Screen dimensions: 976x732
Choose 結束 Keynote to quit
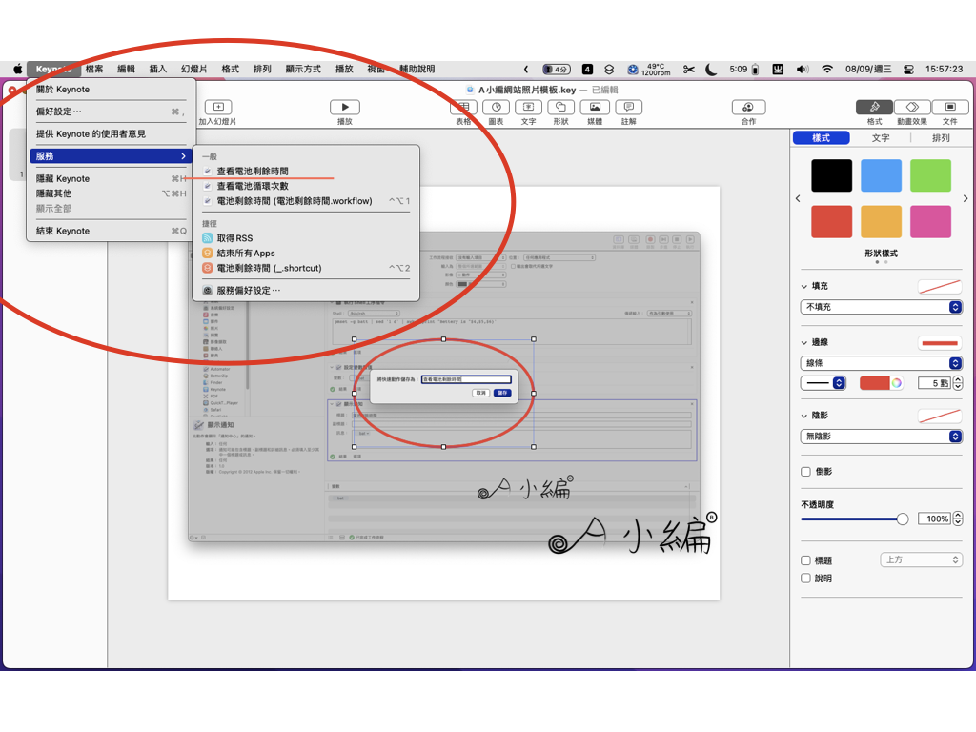tap(109, 231)
